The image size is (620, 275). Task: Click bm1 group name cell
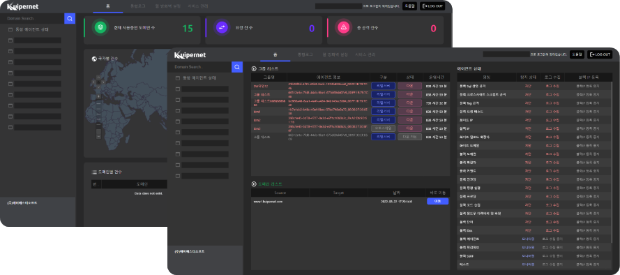tap(257, 111)
